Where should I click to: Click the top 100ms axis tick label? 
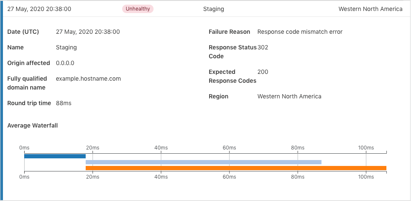pos(366,148)
